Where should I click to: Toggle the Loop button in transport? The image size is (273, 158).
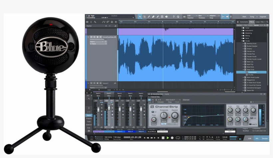pos(178,138)
